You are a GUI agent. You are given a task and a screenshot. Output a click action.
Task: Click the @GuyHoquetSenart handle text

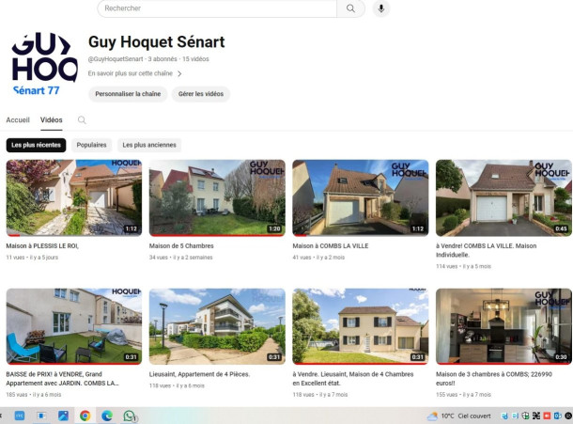tap(116, 59)
